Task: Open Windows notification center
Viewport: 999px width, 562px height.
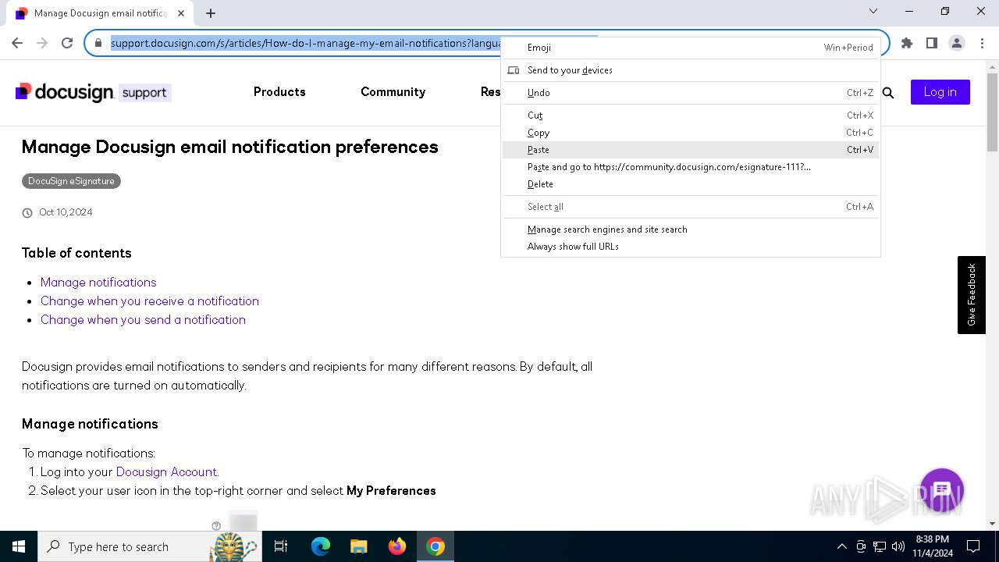Action: click(973, 546)
